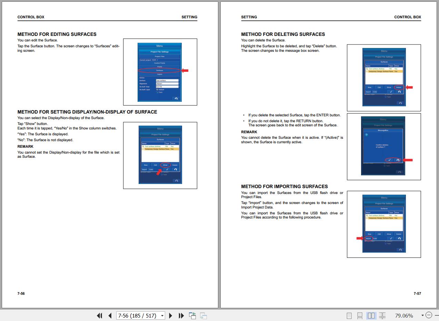439x321 pixels.
Task: Click the CONTROL BOX header on the left page
Action: coord(31,17)
